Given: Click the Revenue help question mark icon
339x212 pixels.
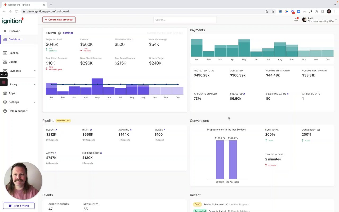Looking at the screenshot, I should coord(59,33).
